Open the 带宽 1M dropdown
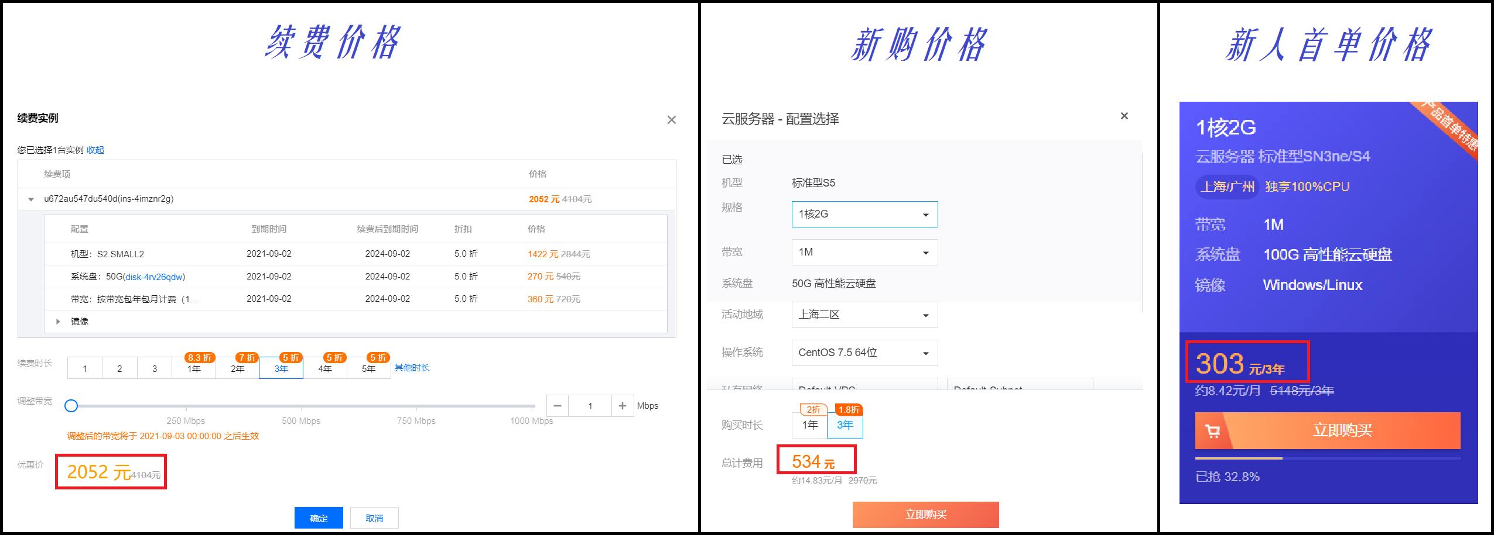This screenshot has height=535, width=1494. click(x=864, y=252)
